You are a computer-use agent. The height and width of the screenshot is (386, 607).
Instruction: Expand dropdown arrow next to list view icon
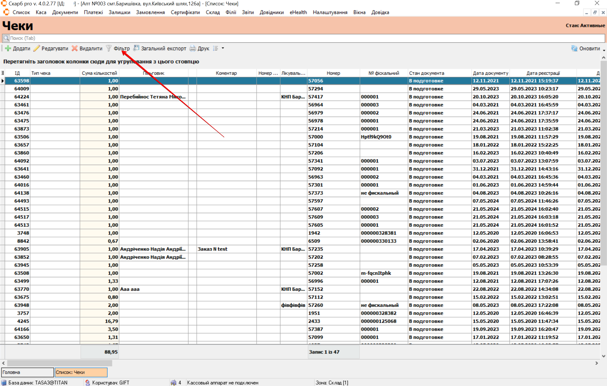pos(223,48)
